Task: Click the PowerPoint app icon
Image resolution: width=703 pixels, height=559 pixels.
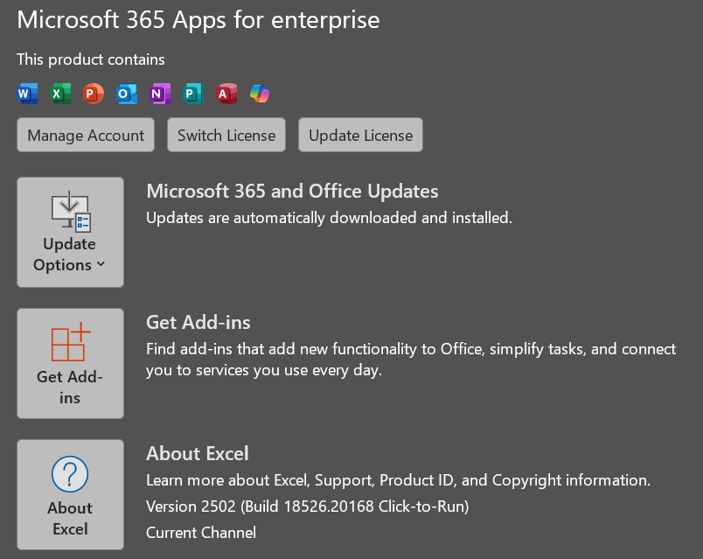Action: [x=94, y=94]
